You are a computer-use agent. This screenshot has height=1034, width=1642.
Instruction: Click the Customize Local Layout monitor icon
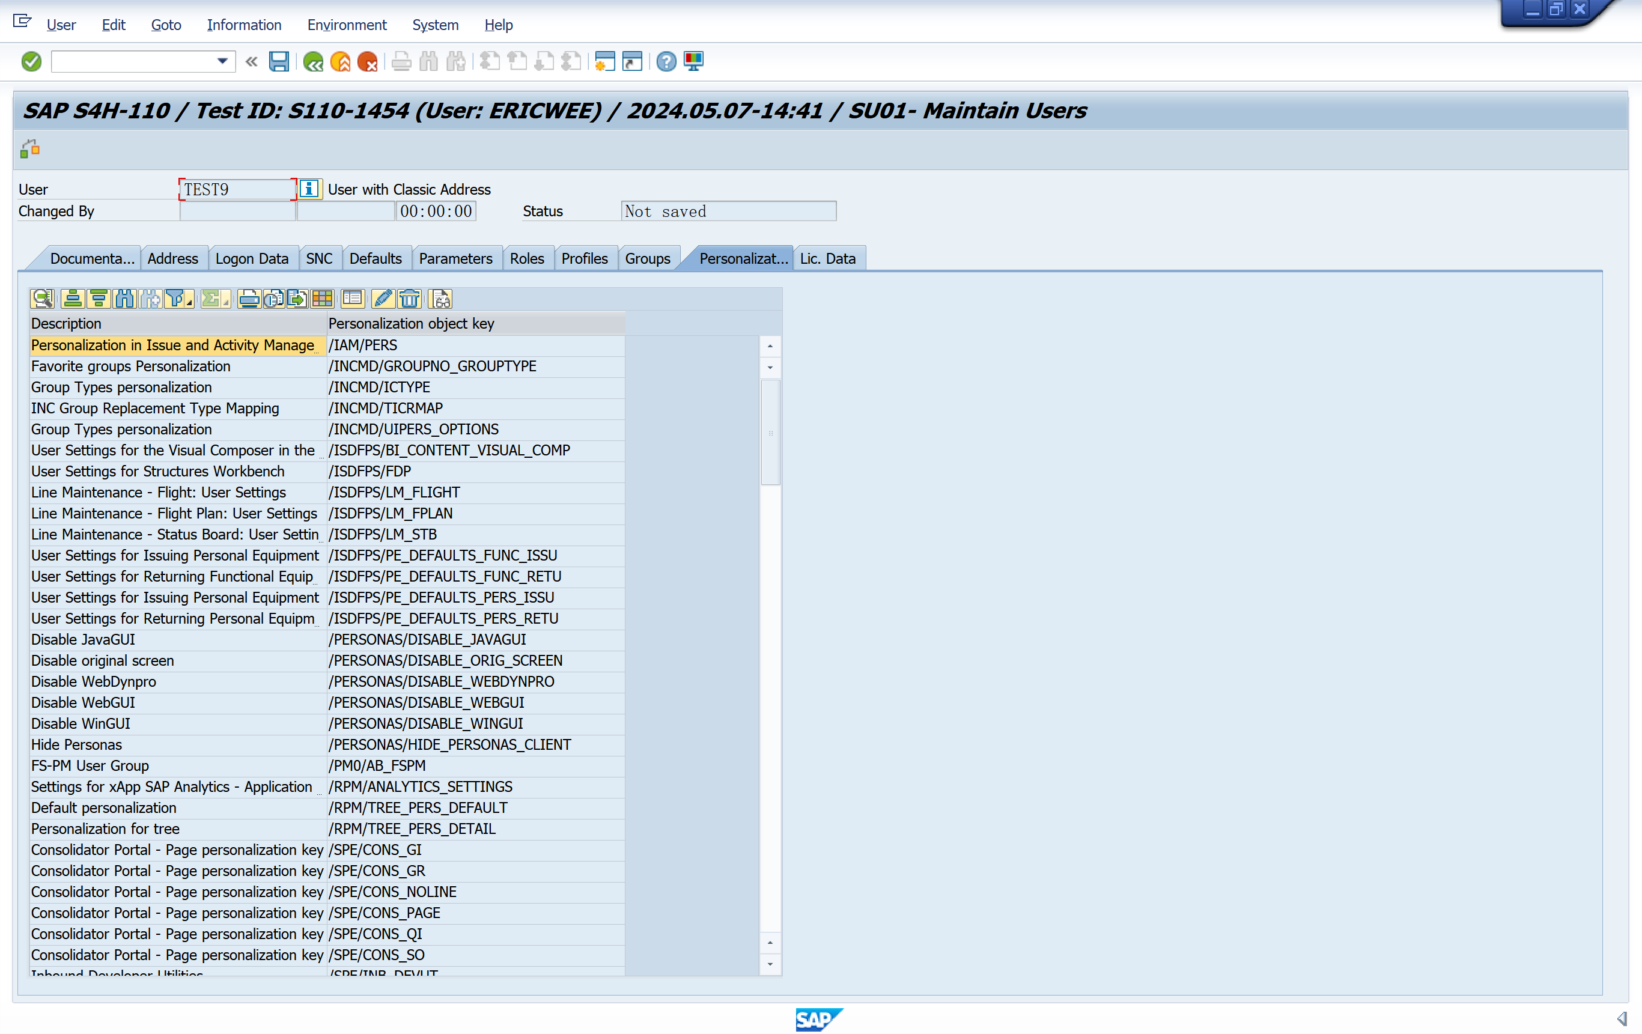click(693, 61)
